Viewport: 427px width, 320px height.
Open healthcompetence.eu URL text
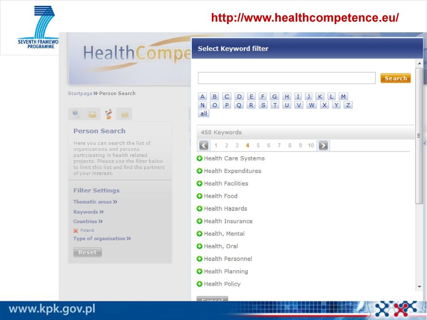305,18
